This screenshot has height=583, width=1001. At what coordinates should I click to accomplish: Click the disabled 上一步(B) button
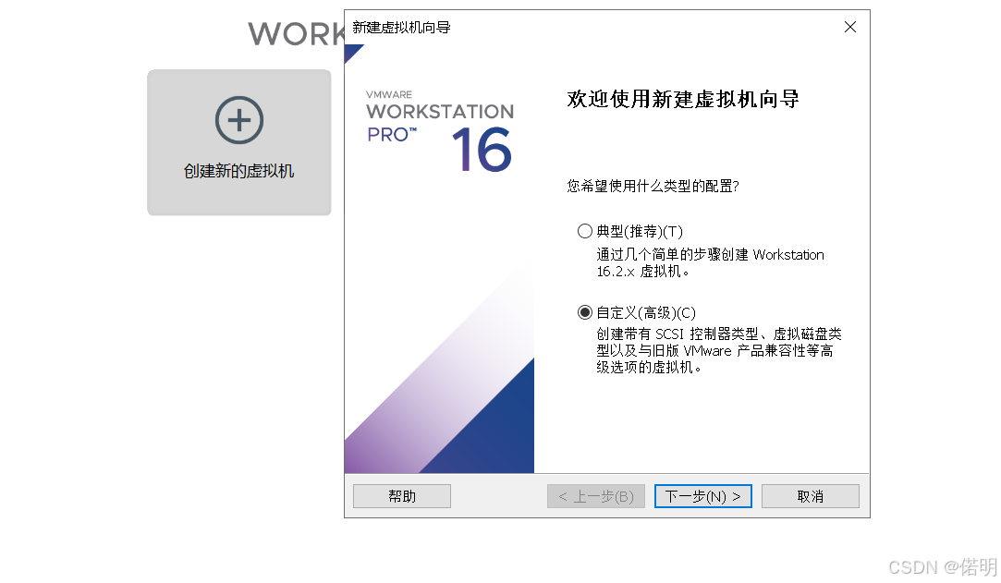595,496
